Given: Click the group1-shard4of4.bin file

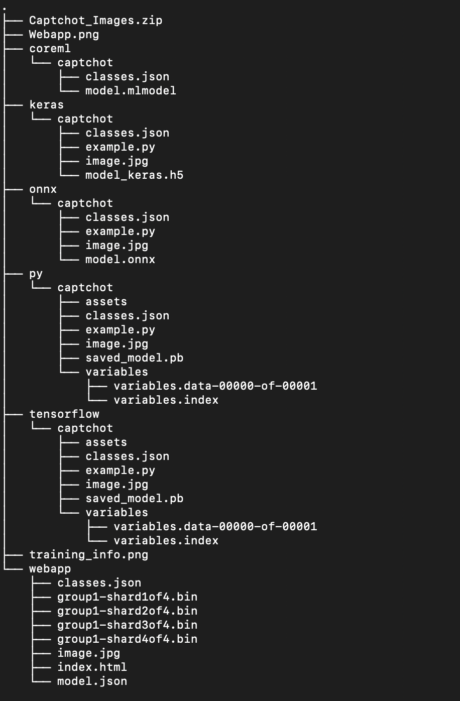Looking at the screenshot, I should pyautogui.click(x=127, y=639).
